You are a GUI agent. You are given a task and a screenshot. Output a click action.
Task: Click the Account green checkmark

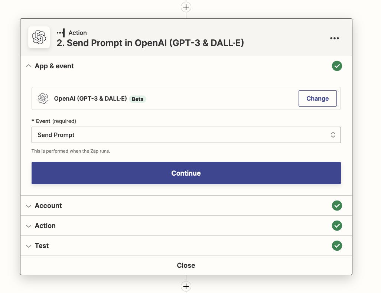[x=337, y=205]
